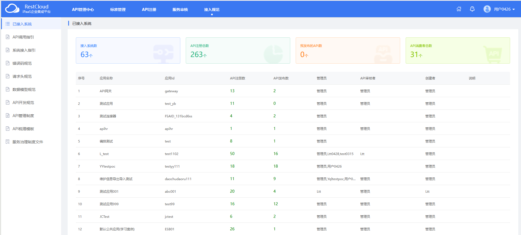Click registration count 13 for API网关

pyautogui.click(x=232, y=91)
